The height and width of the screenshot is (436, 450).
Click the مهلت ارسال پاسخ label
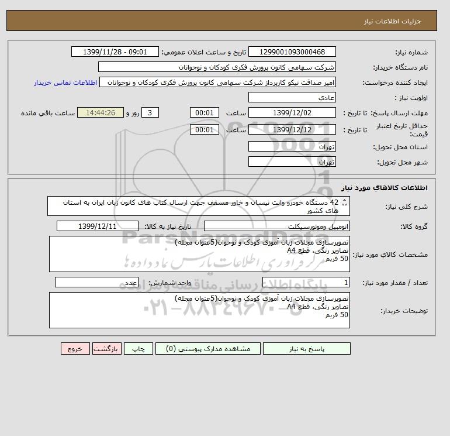pos(399,113)
